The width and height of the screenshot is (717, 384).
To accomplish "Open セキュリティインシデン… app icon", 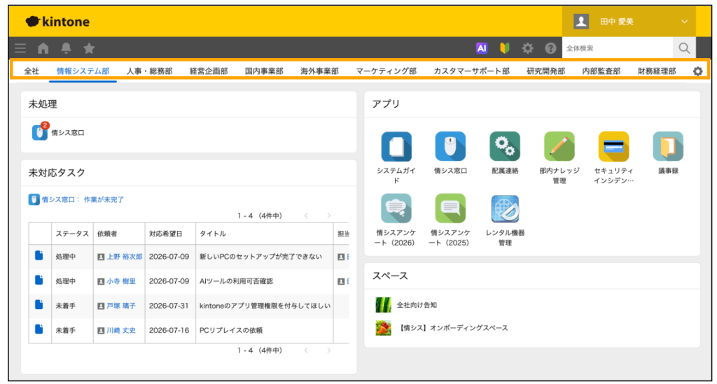I will (x=613, y=147).
